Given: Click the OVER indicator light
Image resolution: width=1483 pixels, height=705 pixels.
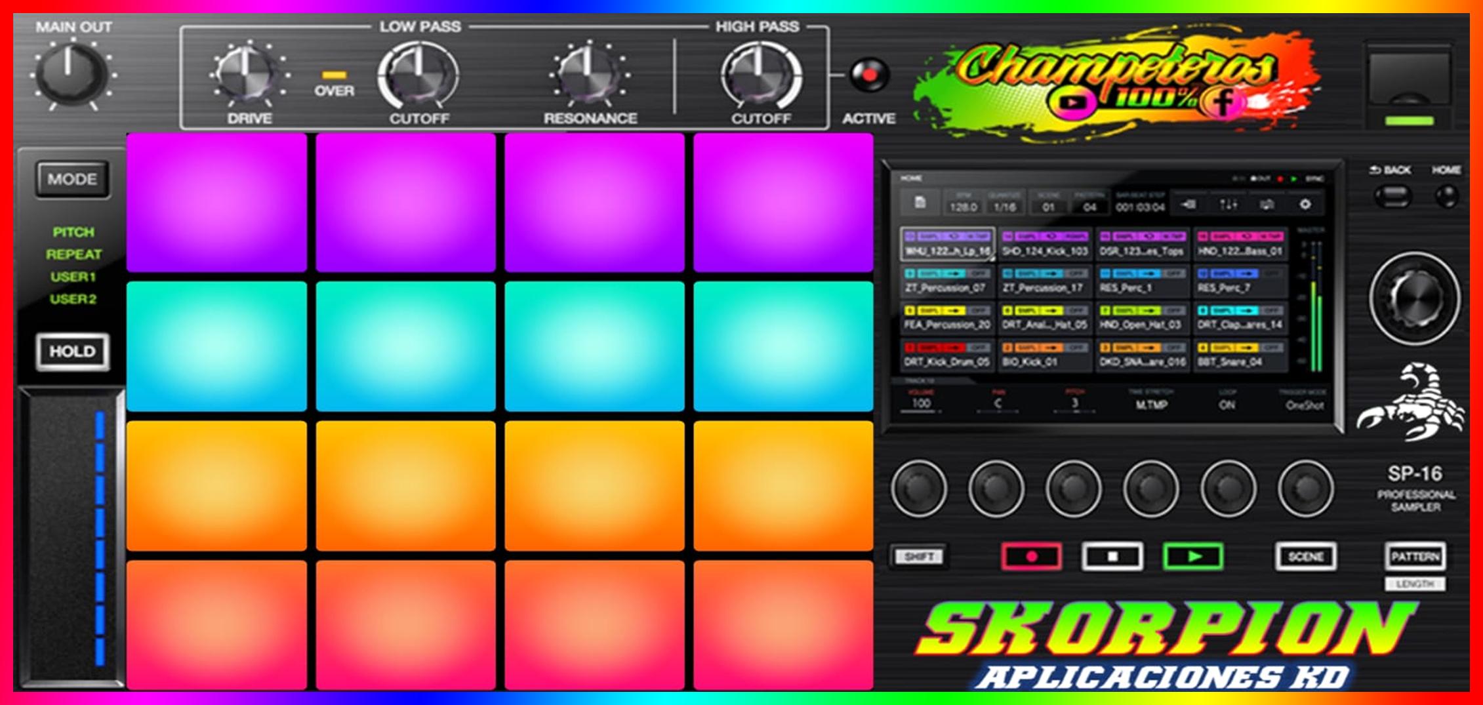Looking at the screenshot, I should click(x=334, y=75).
